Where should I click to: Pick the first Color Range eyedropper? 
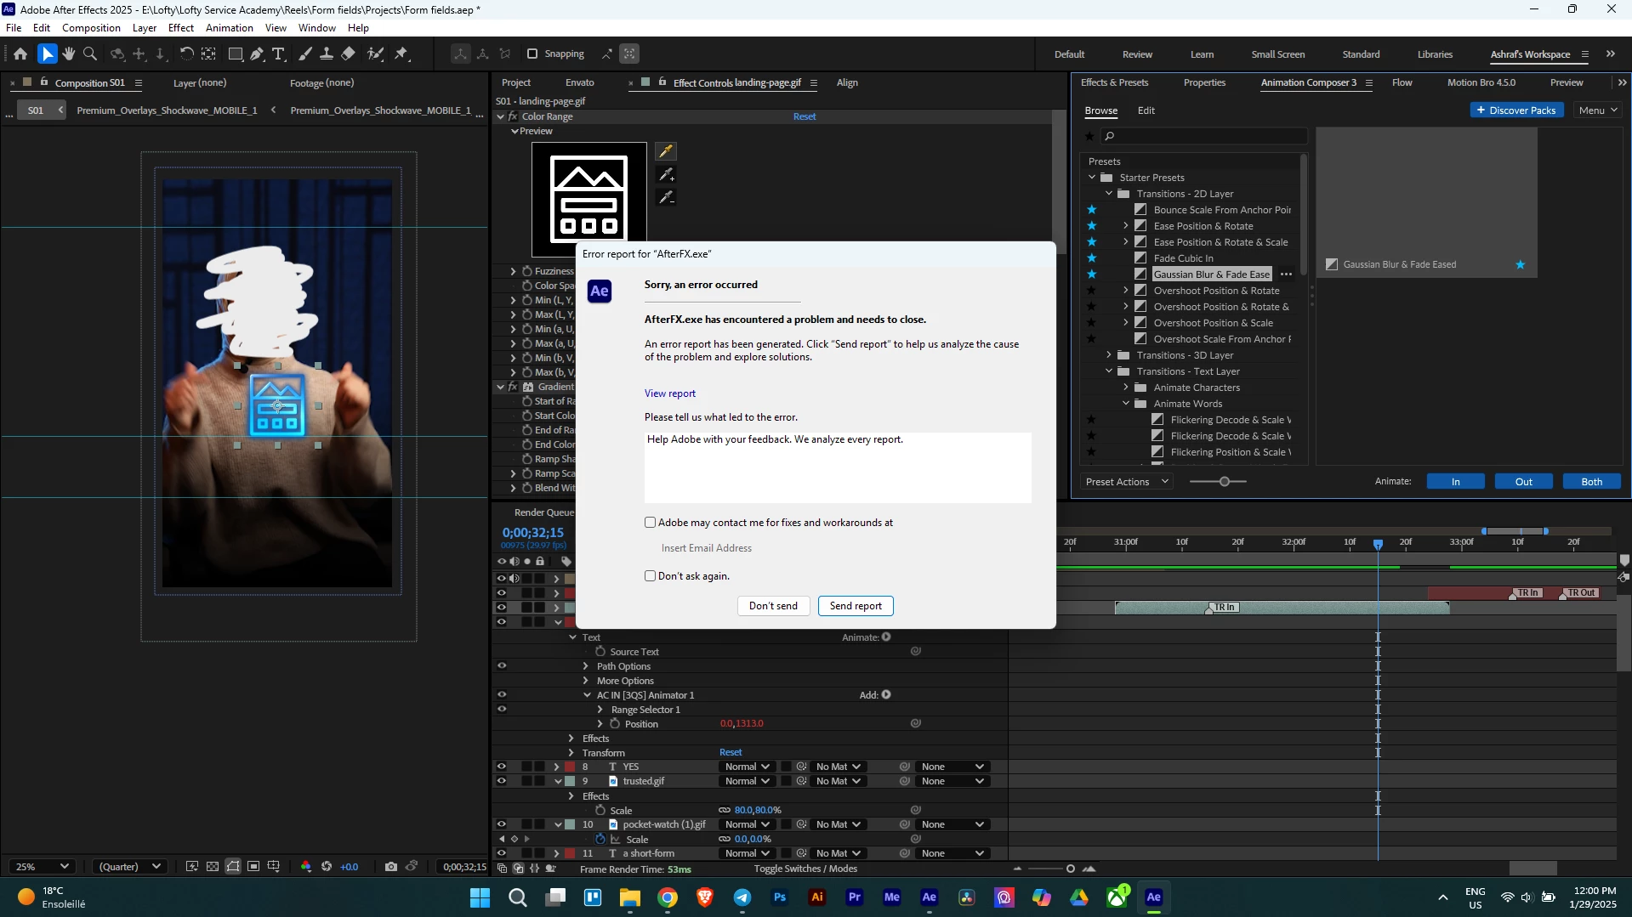[x=666, y=151]
